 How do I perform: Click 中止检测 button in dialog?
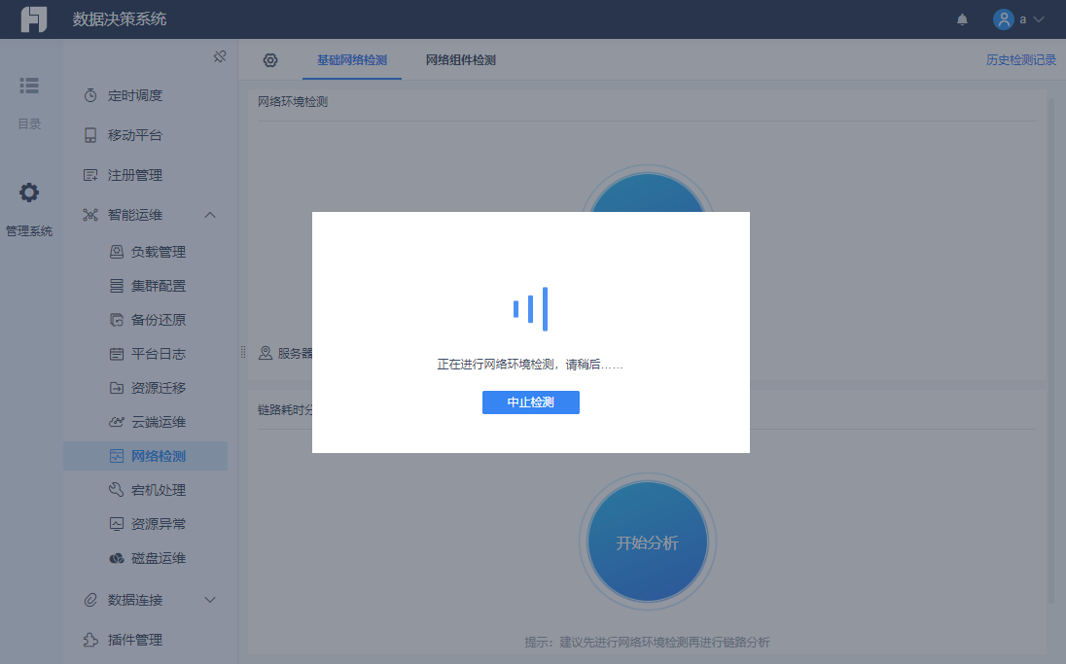tap(531, 402)
